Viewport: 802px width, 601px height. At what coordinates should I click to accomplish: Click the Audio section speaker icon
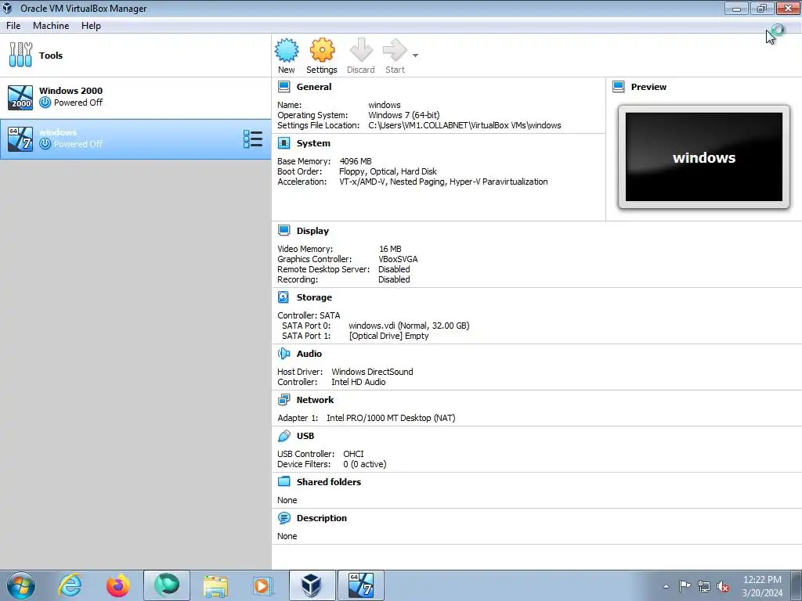pos(284,353)
